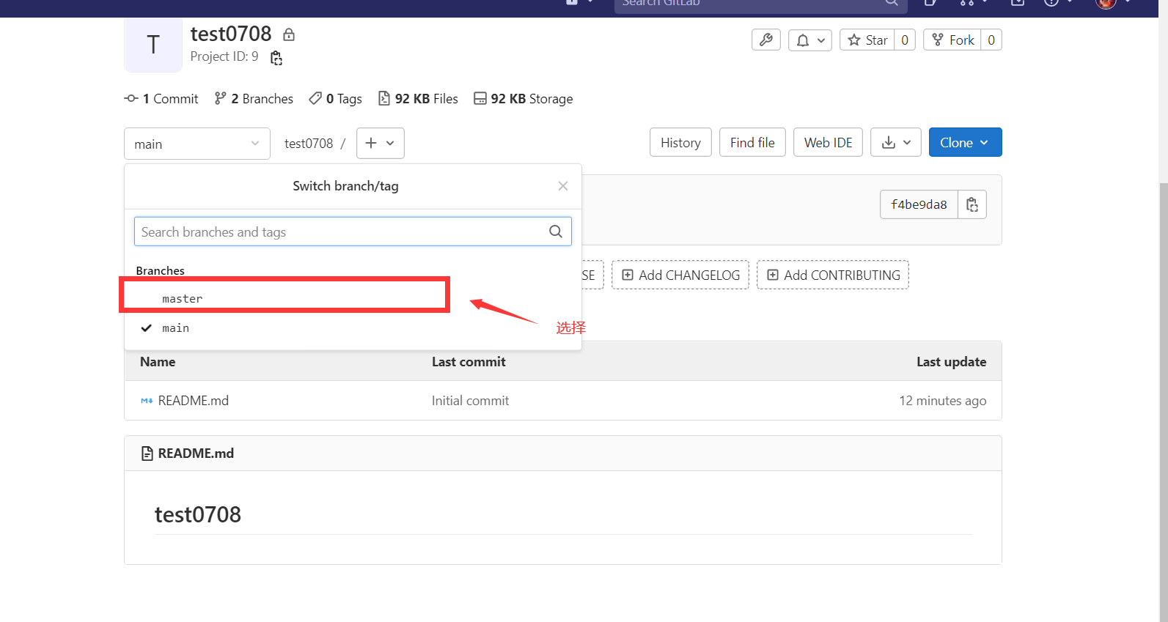This screenshot has width=1168, height=622.
Task: Click the test0708 project title
Action: 231,34
